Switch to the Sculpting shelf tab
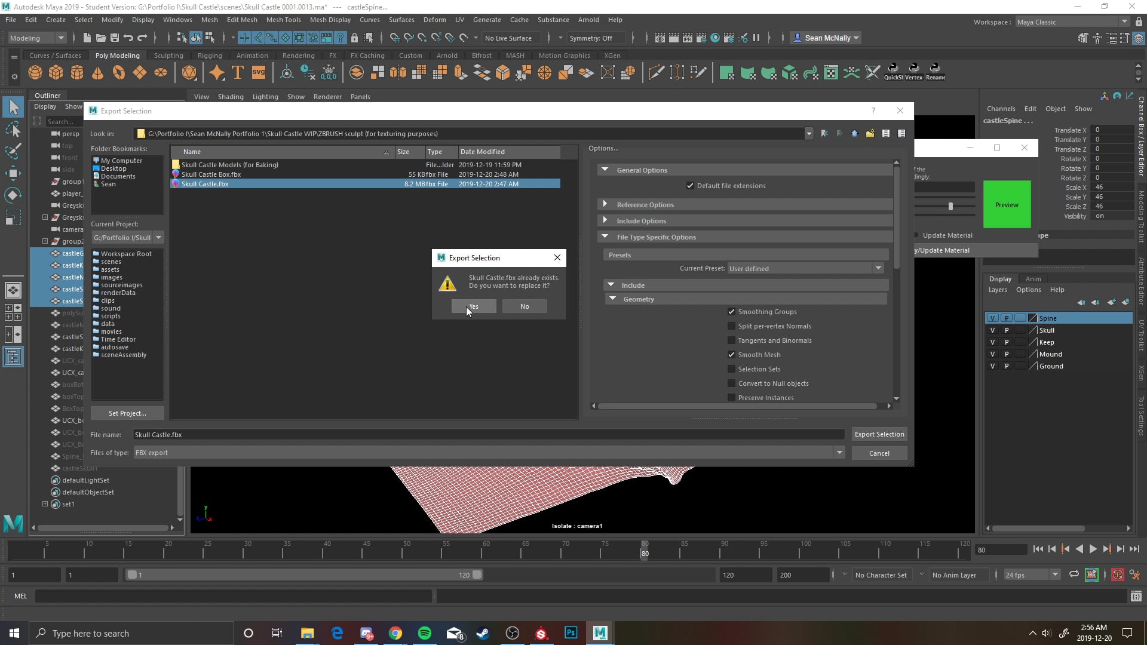 [x=168, y=56]
